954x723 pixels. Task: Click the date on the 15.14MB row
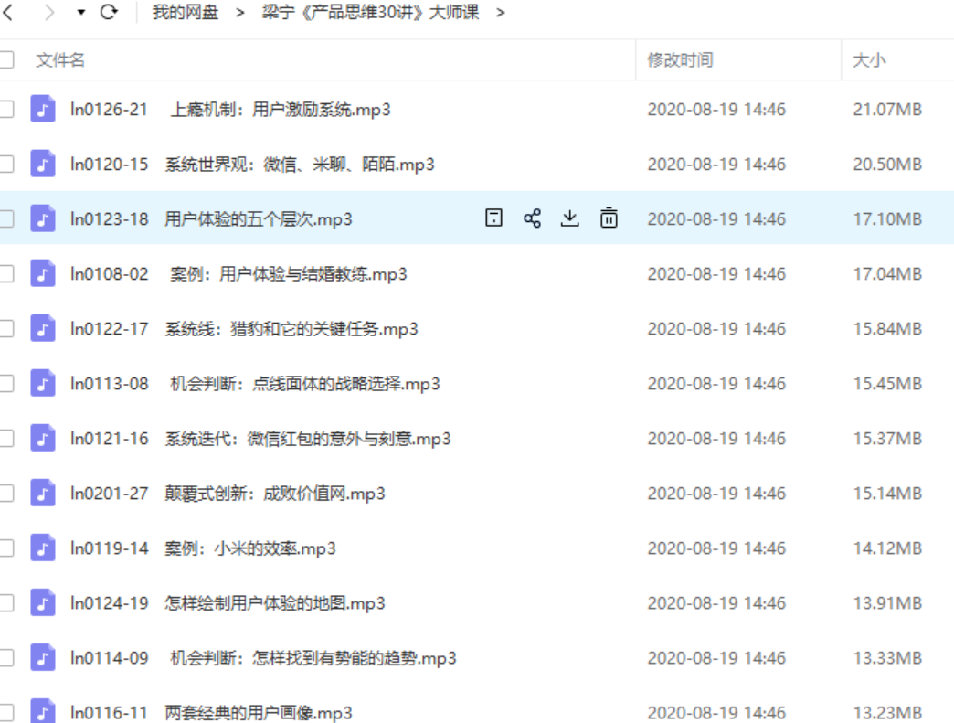(x=716, y=494)
